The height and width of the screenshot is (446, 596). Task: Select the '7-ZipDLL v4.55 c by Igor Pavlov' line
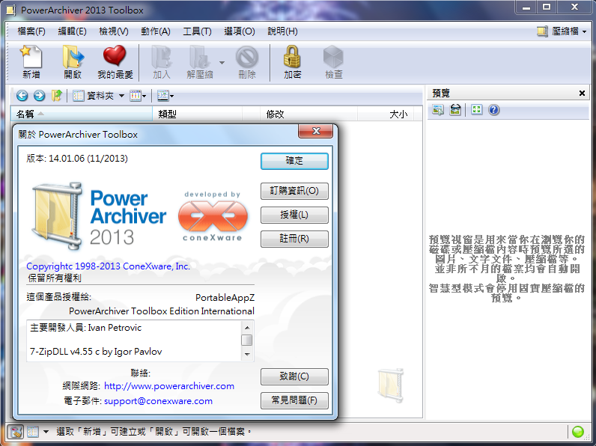coord(96,352)
